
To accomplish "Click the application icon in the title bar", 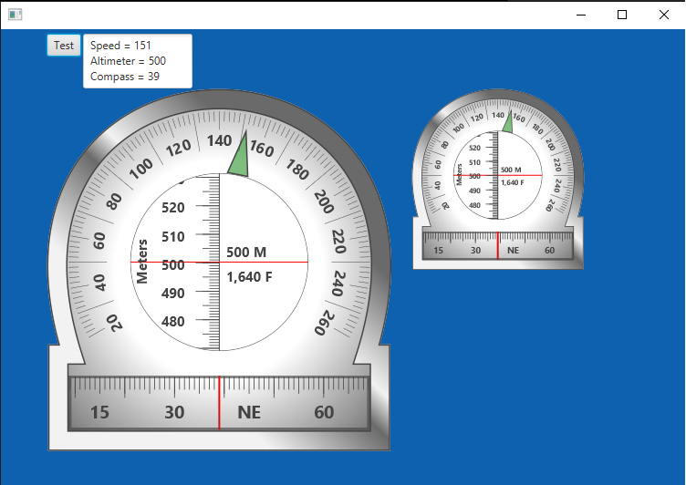I will tap(16, 15).
